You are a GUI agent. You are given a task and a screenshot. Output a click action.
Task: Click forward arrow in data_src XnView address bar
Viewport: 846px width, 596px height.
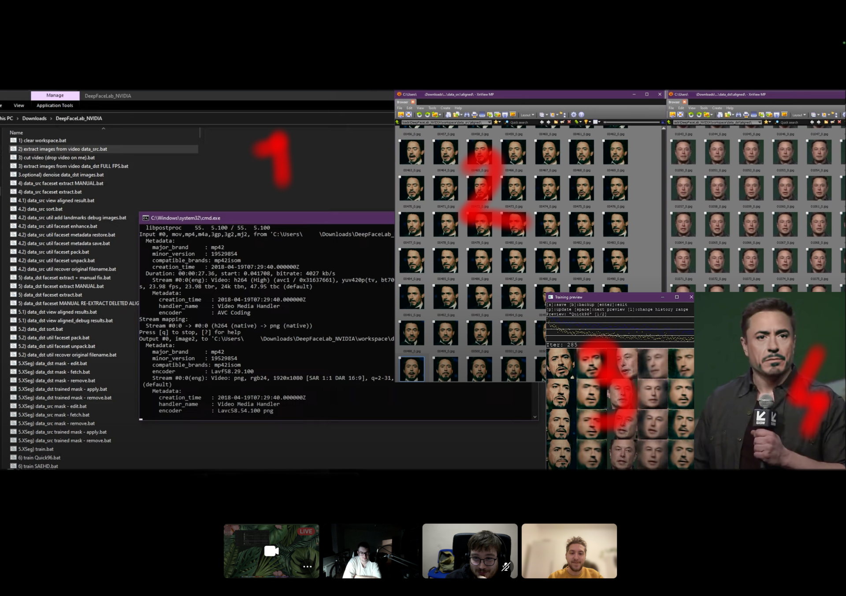coord(549,122)
